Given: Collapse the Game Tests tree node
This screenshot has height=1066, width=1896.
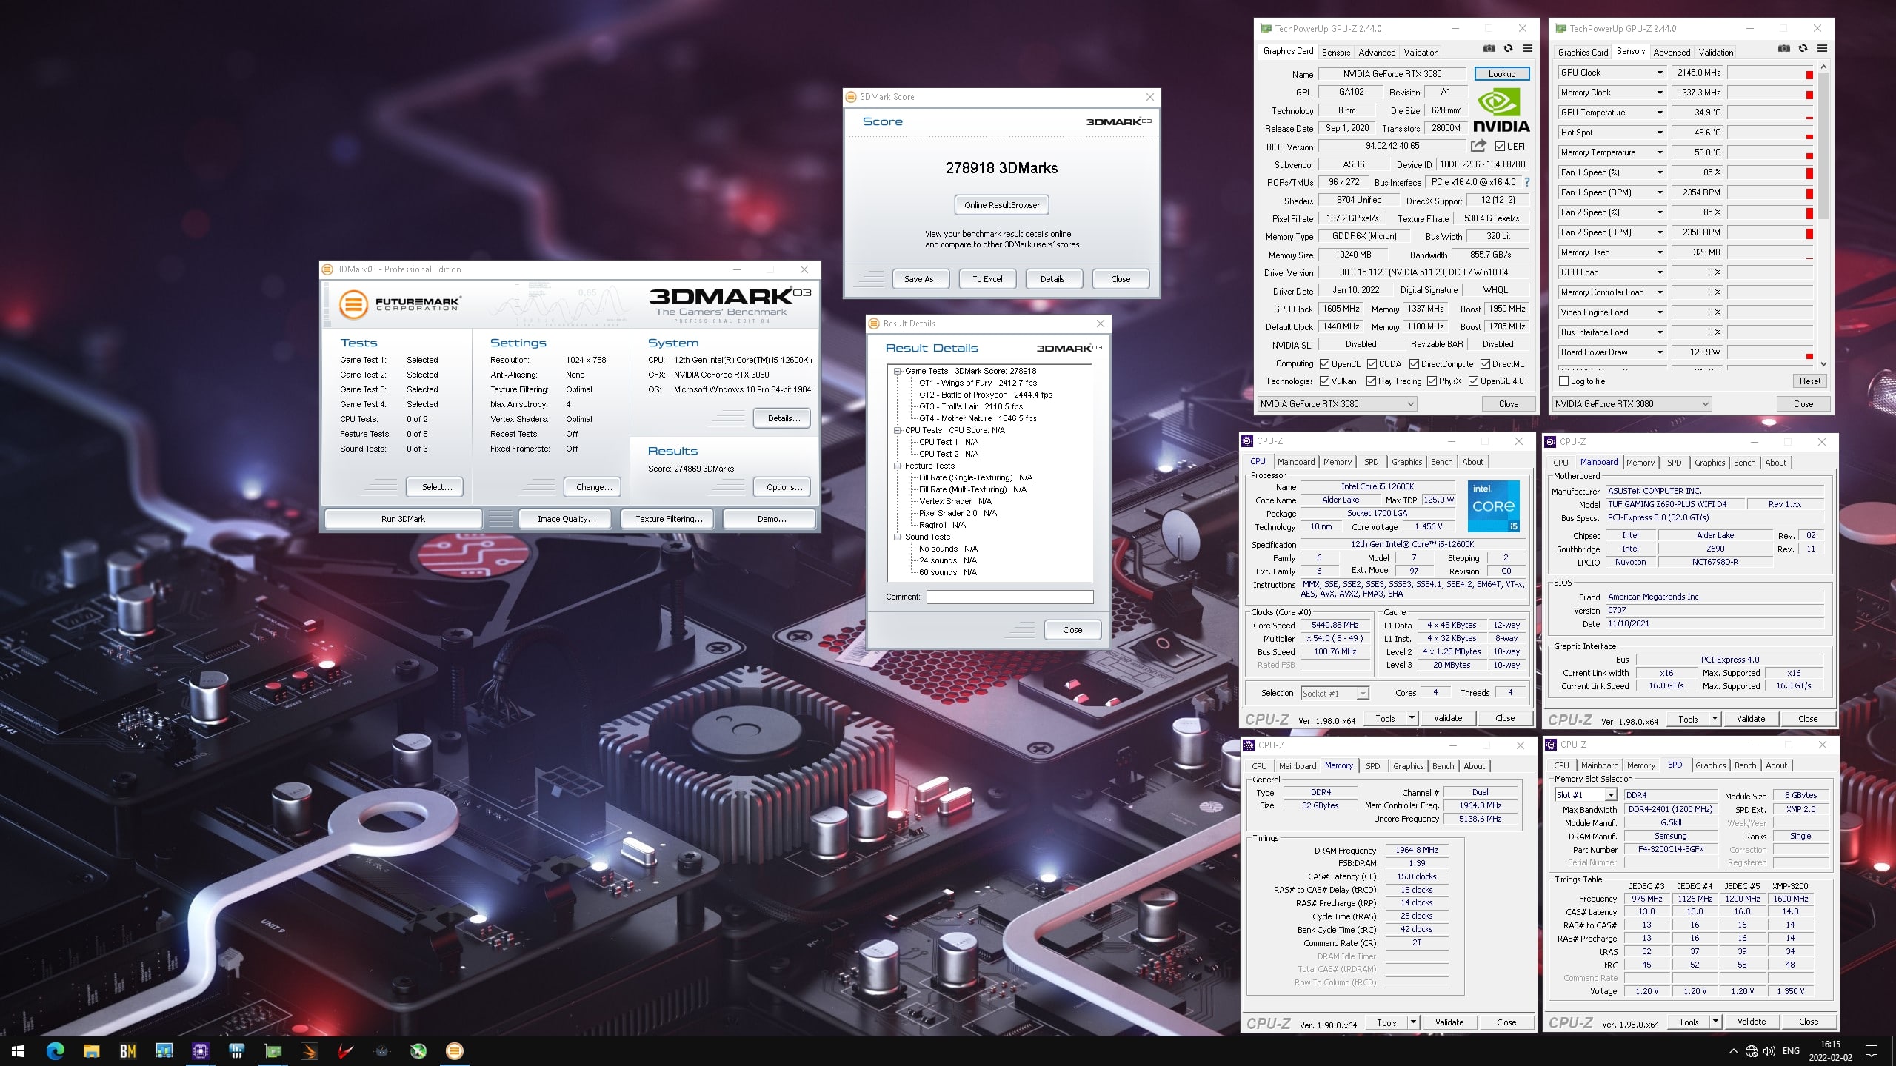Looking at the screenshot, I should (x=897, y=371).
